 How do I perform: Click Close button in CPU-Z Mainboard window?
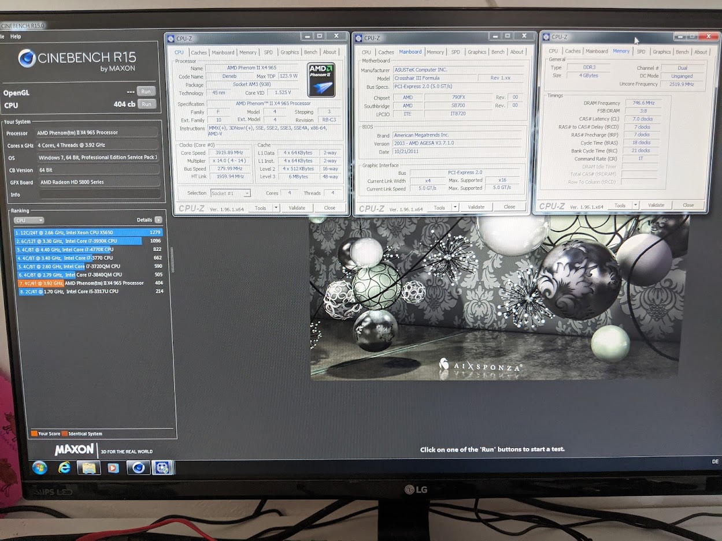(509, 207)
